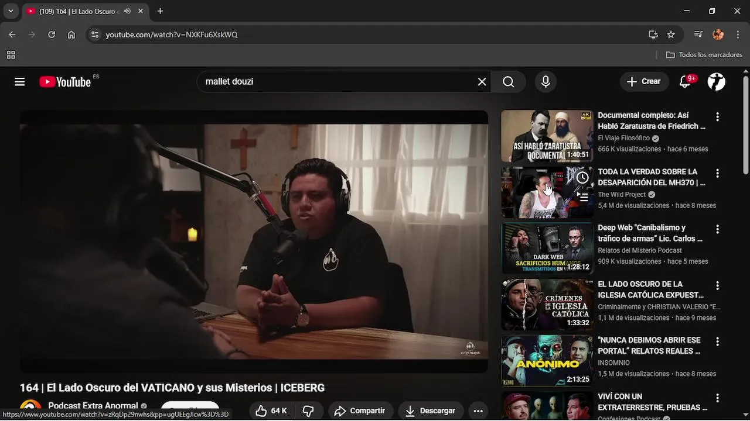The image size is (750, 421).
Task: Share the video via Compartir
Action: pyautogui.click(x=360, y=410)
